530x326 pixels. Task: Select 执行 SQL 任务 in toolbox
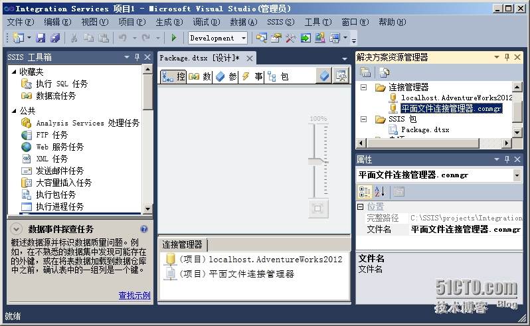[x=62, y=84]
